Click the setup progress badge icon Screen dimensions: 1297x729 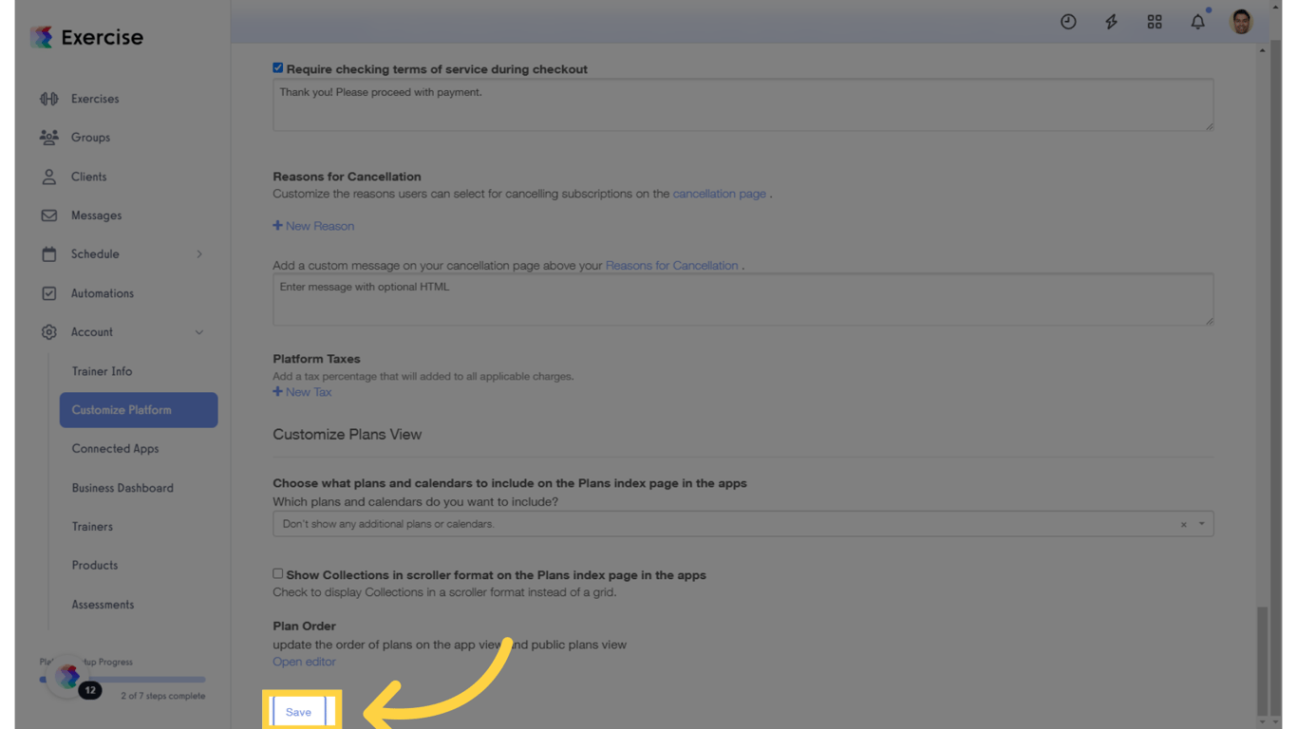[x=68, y=676]
